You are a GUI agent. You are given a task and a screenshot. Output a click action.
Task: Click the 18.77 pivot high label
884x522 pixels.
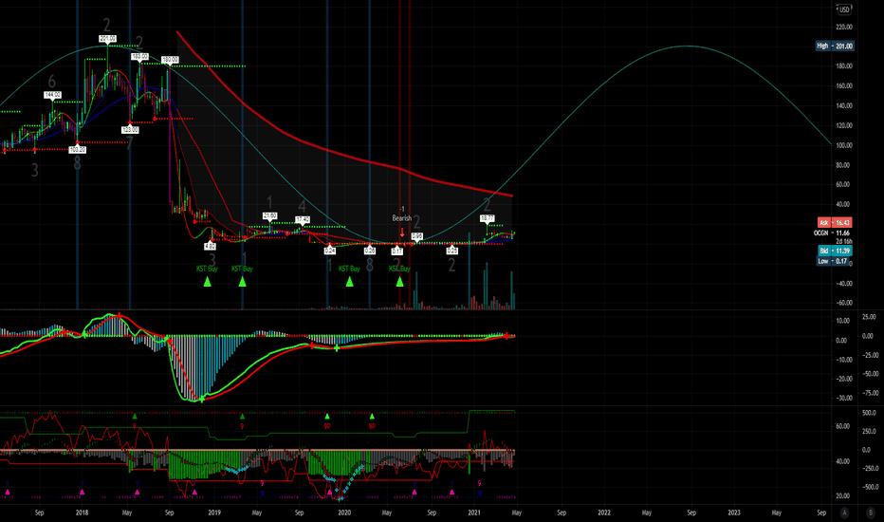coord(488,218)
